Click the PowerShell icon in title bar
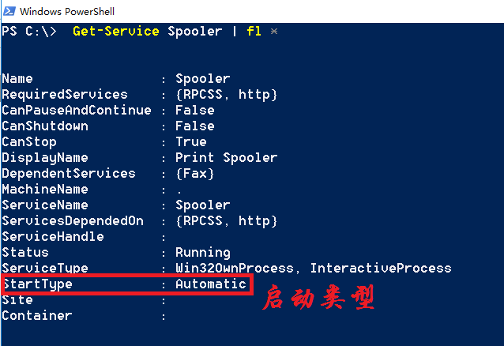Image resolution: width=504 pixels, height=346 pixels. tap(9, 11)
